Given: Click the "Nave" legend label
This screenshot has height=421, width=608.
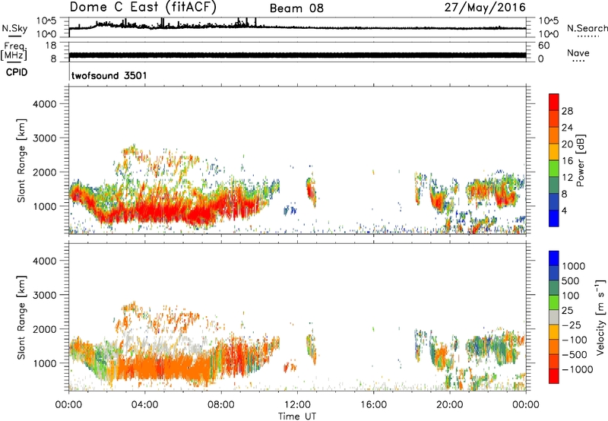Looking at the screenshot, I should pyautogui.click(x=578, y=53).
